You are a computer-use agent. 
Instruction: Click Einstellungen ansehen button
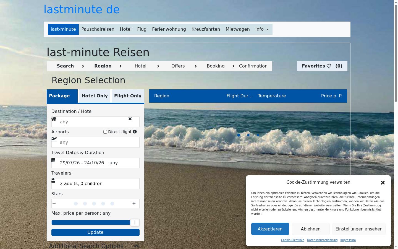click(359, 229)
